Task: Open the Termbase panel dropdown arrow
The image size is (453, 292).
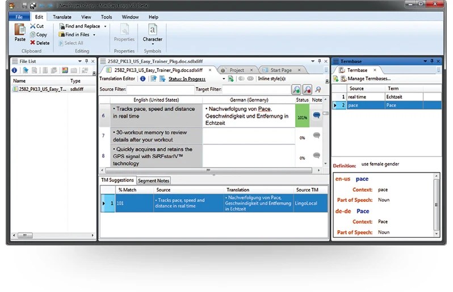Action: coord(425,61)
